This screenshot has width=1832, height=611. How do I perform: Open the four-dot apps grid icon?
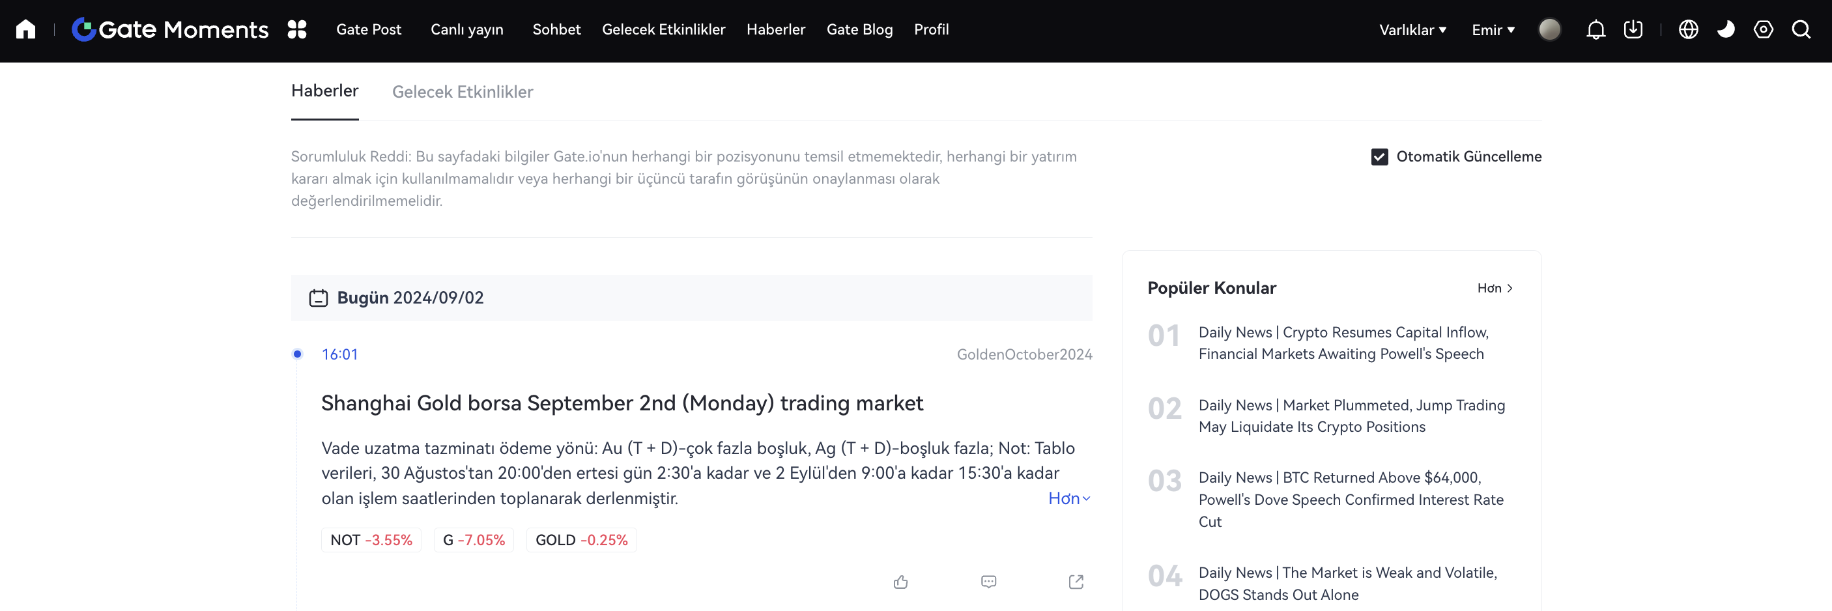(x=296, y=29)
